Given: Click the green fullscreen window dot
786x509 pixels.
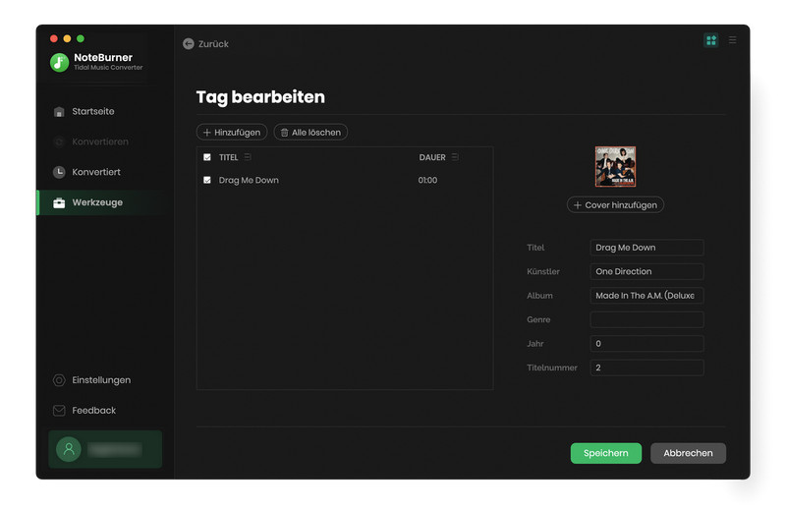Looking at the screenshot, I should tap(81, 38).
